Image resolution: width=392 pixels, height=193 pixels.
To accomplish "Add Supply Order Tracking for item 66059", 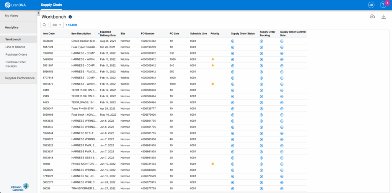I will coord(261,188).
